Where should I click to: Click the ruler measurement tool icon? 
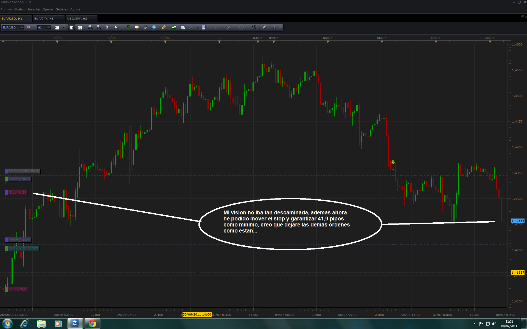(164, 27)
